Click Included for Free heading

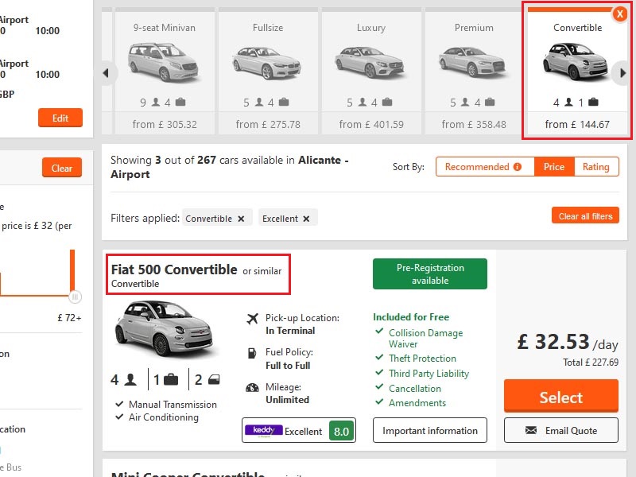pyautogui.click(x=411, y=317)
